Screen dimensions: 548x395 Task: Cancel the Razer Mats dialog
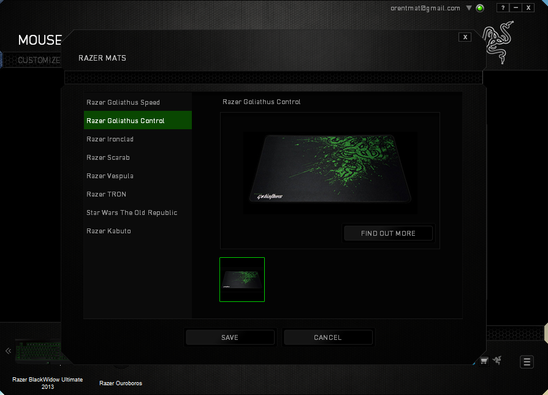point(328,337)
